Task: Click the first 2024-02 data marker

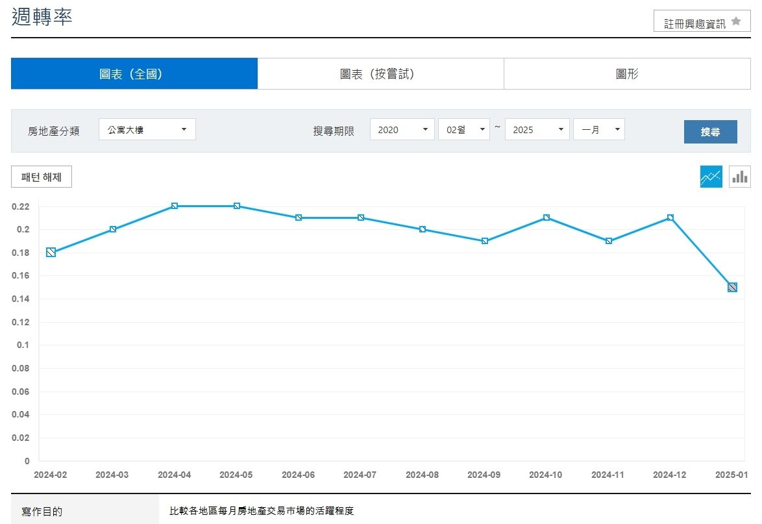Action: click(x=50, y=252)
